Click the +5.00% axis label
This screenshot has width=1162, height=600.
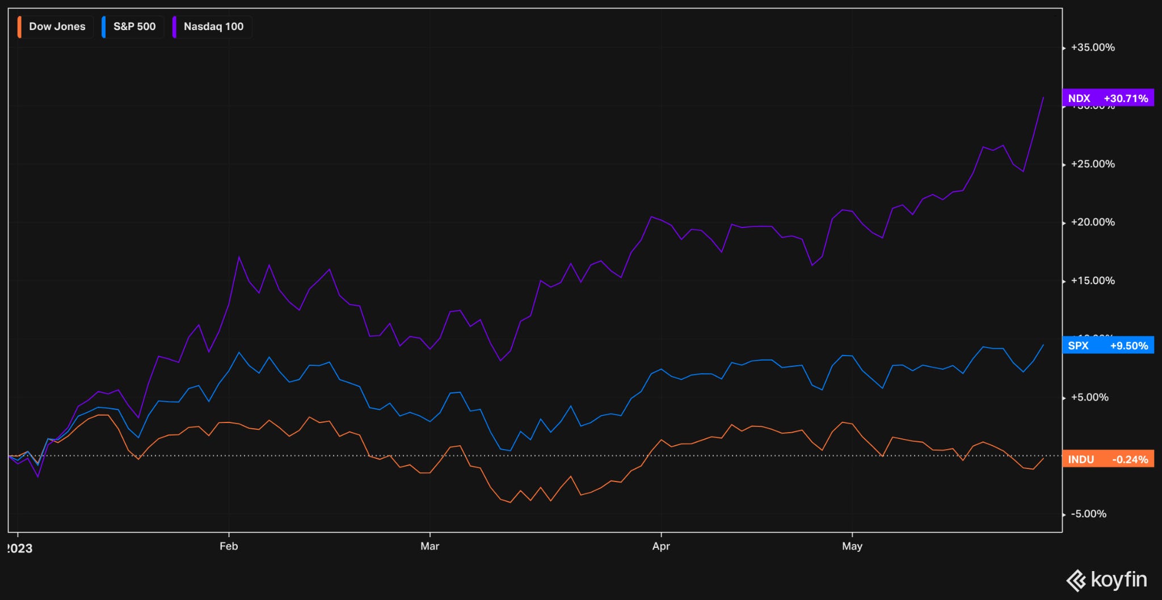(x=1089, y=398)
